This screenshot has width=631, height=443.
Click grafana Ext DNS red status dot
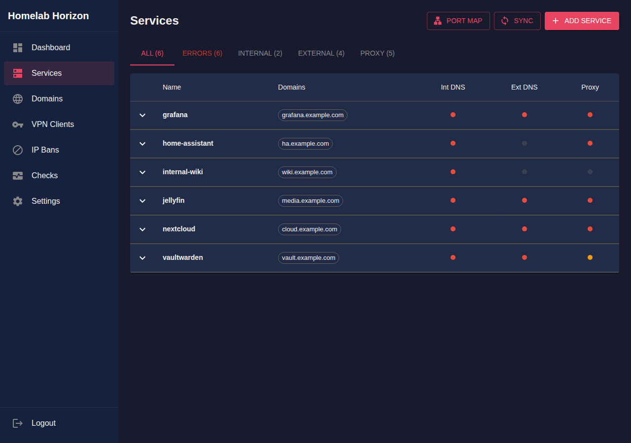525,115
